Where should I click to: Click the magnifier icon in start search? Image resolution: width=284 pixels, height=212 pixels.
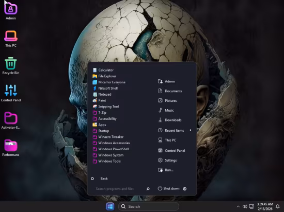tap(148, 189)
